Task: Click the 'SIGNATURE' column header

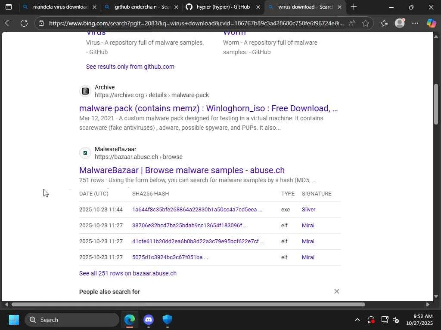Action: tap(317, 194)
